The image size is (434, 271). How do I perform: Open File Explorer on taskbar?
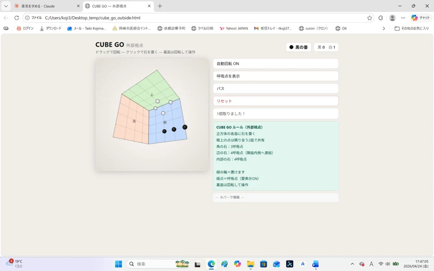(x=250, y=264)
